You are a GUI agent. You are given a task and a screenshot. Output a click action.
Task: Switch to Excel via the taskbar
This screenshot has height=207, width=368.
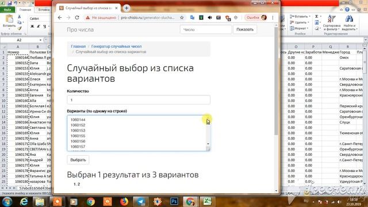coord(208,202)
